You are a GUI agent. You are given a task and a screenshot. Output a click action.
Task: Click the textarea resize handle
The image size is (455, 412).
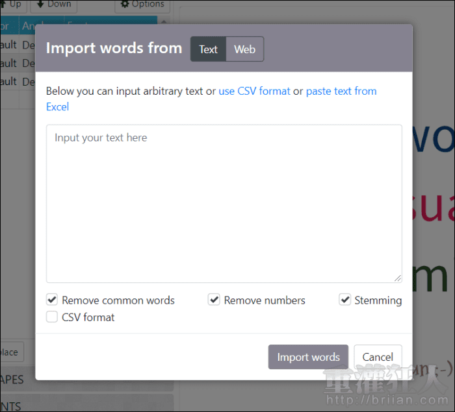397,278
